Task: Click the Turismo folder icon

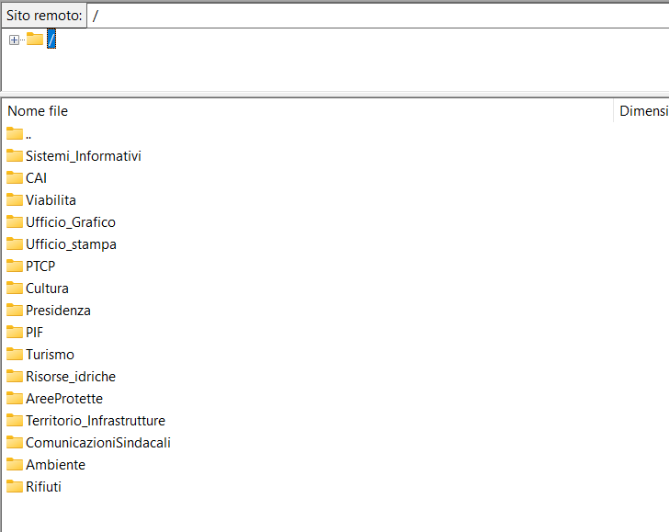Action: (x=15, y=354)
